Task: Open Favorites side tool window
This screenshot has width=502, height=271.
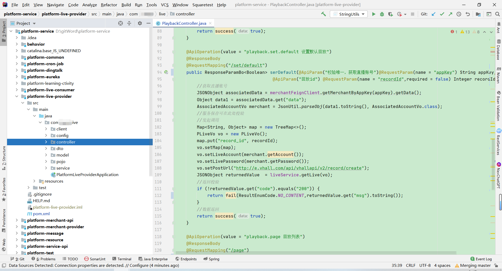Action: pos(4,190)
